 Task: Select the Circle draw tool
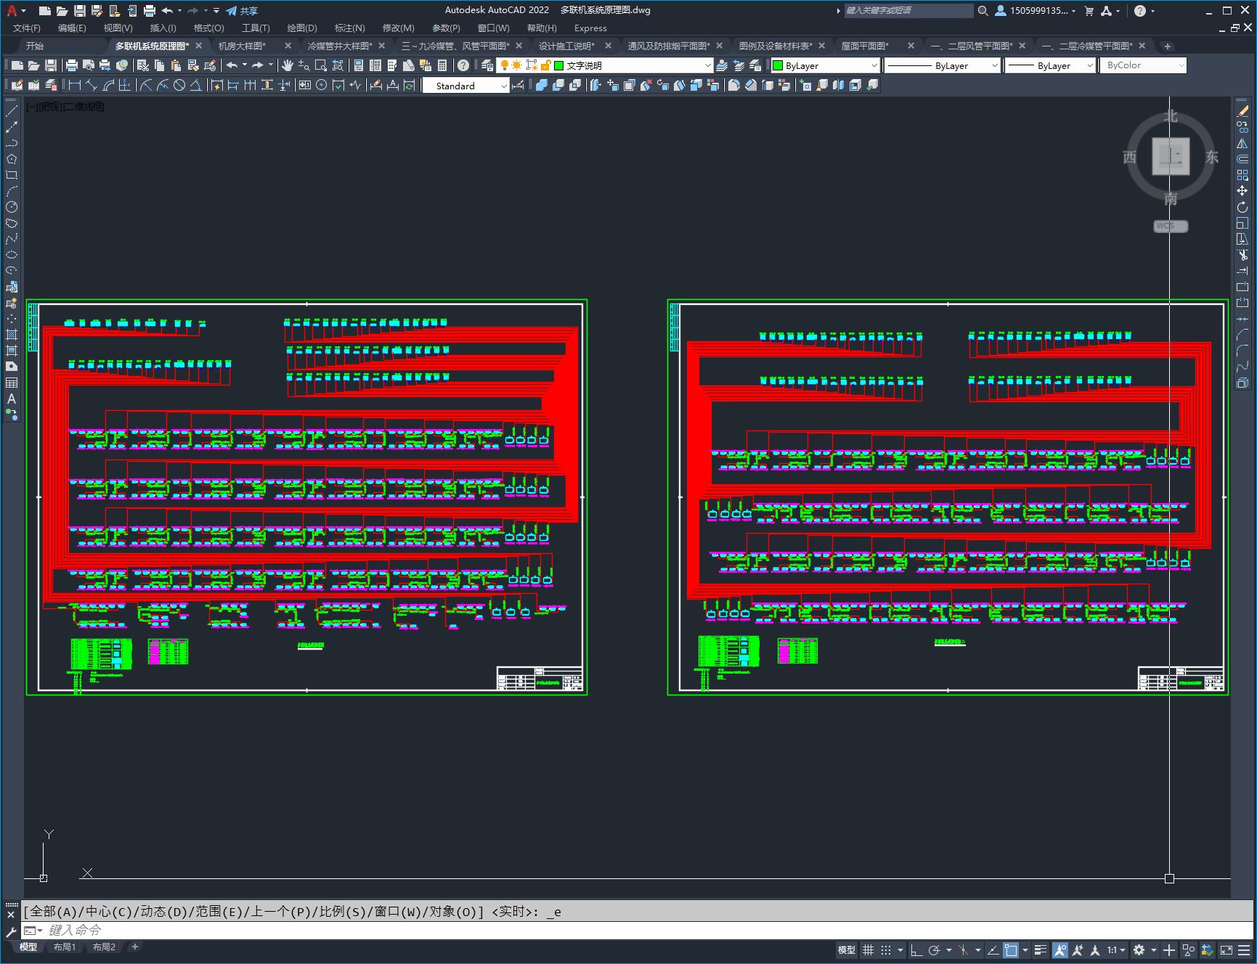tap(12, 207)
